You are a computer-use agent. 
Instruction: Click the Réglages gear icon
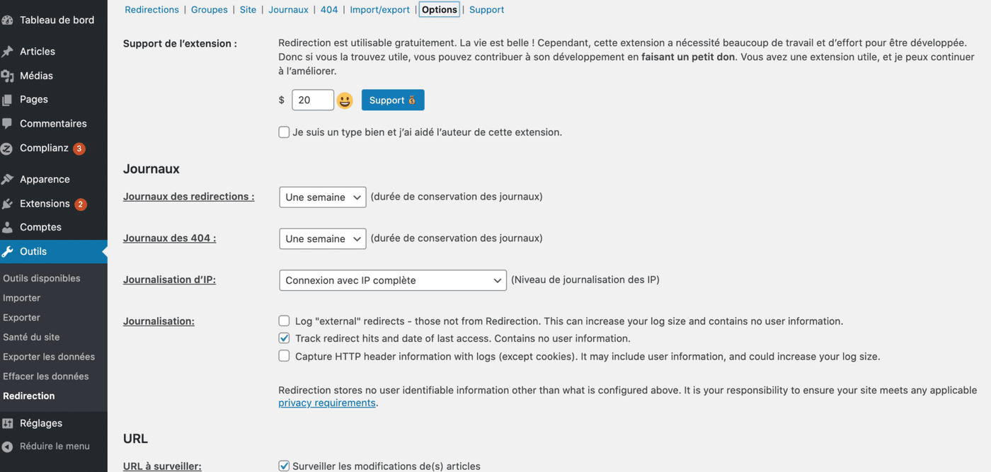pyautogui.click(x=10, y=422)
